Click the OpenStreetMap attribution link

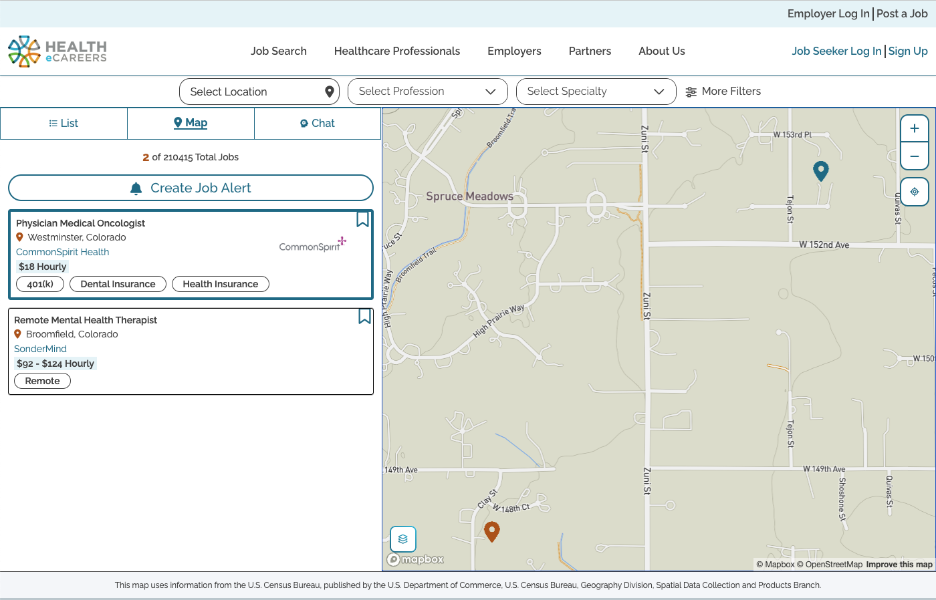coord(830,565)
